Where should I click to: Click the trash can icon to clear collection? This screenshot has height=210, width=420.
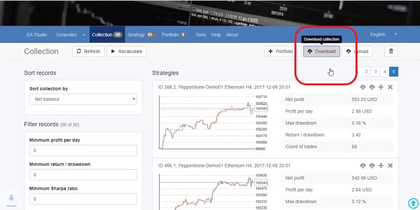click(391, 51)
